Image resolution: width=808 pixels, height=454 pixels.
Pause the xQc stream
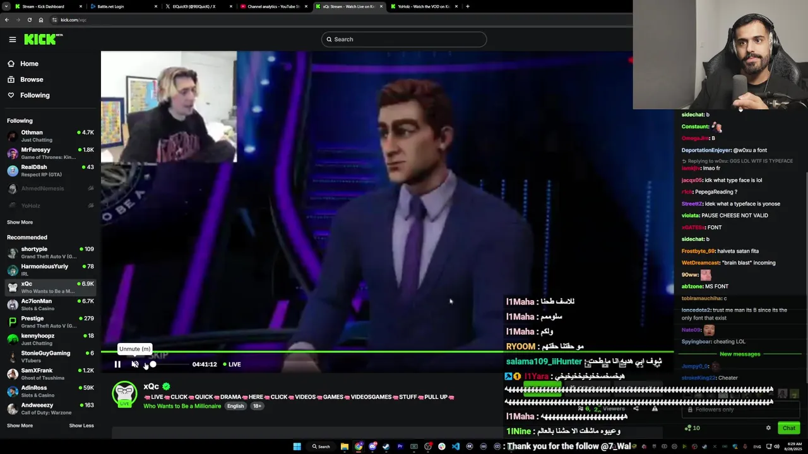(117, 364)
